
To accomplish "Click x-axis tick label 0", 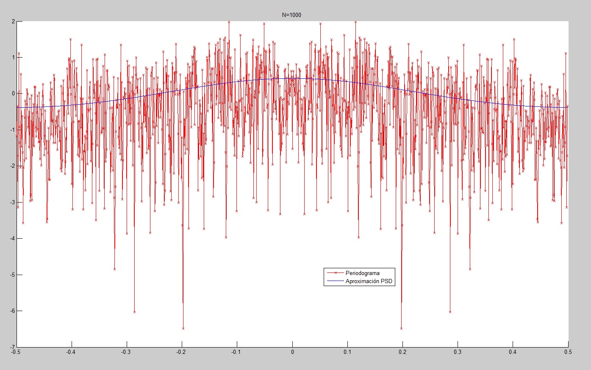I will [x=292, y=352].
